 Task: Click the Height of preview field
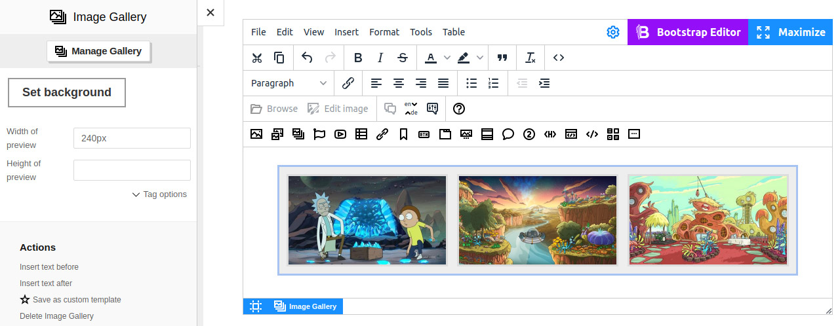pyautogui.click(x=132, y=170)
